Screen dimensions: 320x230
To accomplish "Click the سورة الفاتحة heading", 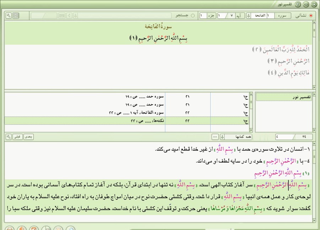I will tap(158, 27).
